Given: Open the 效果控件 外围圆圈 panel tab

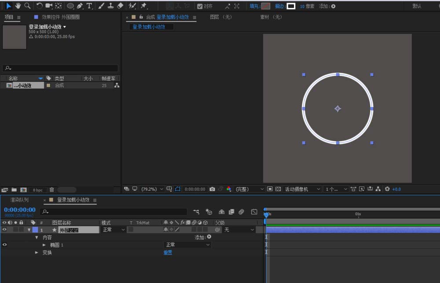Looking at the screenshot, I should [x=61, y=17].
